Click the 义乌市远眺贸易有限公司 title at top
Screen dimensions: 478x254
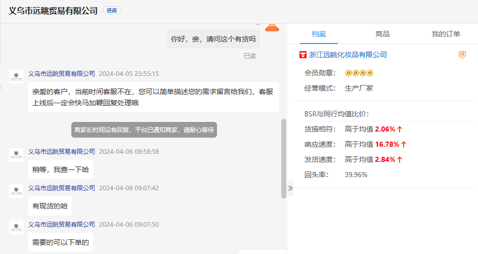[x=53, y=11]
